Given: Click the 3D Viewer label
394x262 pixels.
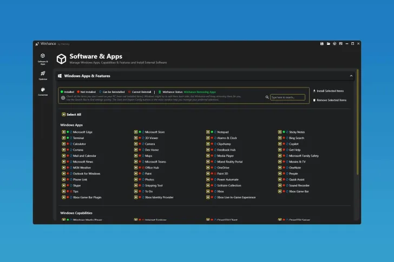Looking at the screenshot, I should (152, 138).
